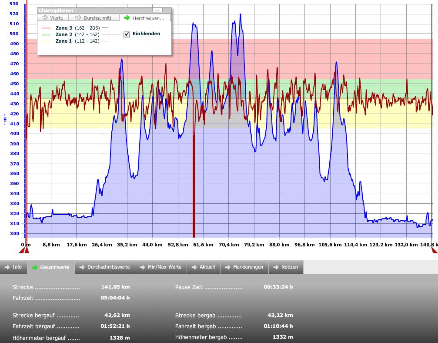This screenshot has height=343, width=438.
Task: Click the green arrow on Herzfrequenz tab
Action: (x=127, y=18)
